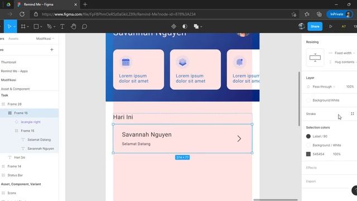Click the help question mark button
Image resolution: width=357 pixels, height=201 pixels.
tap(355, 190)
